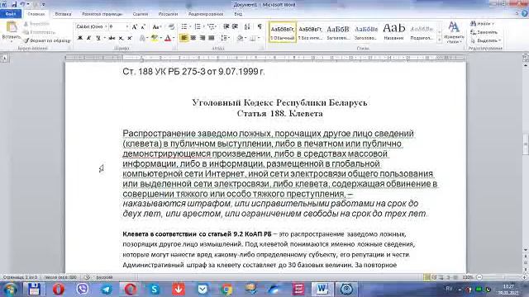Click the Clear Formatting eraser icon
Viewport: 529px width, 297px height.
tap(171, 27)
